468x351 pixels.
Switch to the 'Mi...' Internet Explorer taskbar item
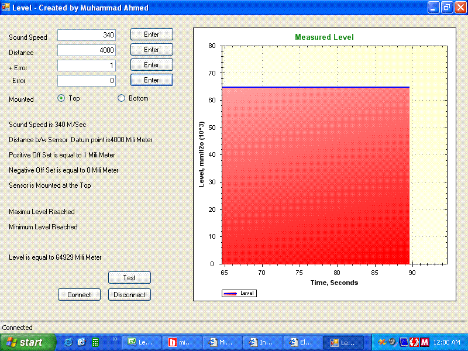tap(222, 342)
